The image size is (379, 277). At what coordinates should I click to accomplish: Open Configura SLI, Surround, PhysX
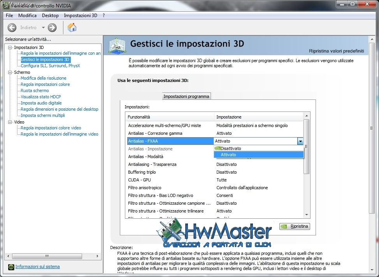pyautogui.click(x=50, y=66)
